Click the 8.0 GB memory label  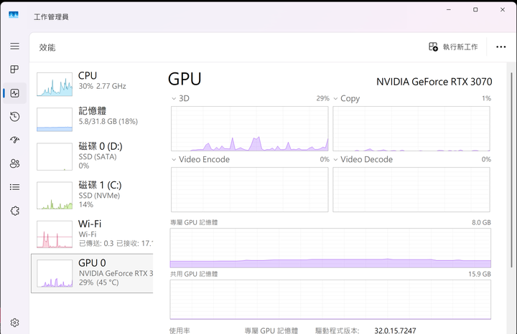pyautogui.click(x=481, y=222)
